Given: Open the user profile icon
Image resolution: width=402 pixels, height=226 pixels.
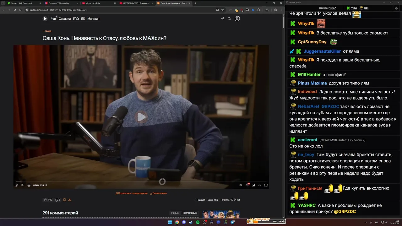Looking at the screenshot, I should coord(237,19).
